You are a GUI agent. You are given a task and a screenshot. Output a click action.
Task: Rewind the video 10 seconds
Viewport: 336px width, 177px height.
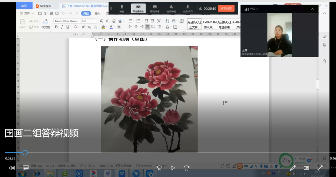(159, 168)
